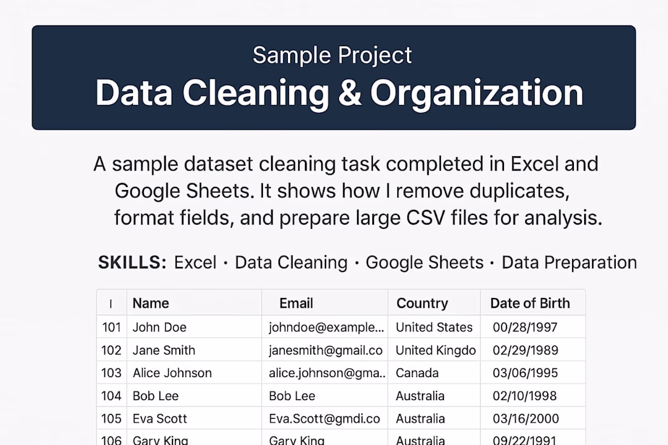668x445 pixels.
Task: Select the Country column header
Action: pos(422,303)
